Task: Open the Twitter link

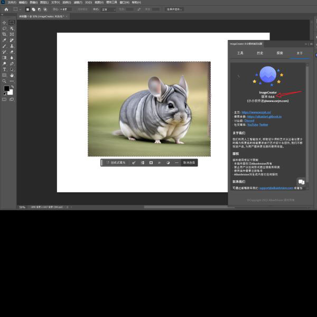Action: (263, 125)
